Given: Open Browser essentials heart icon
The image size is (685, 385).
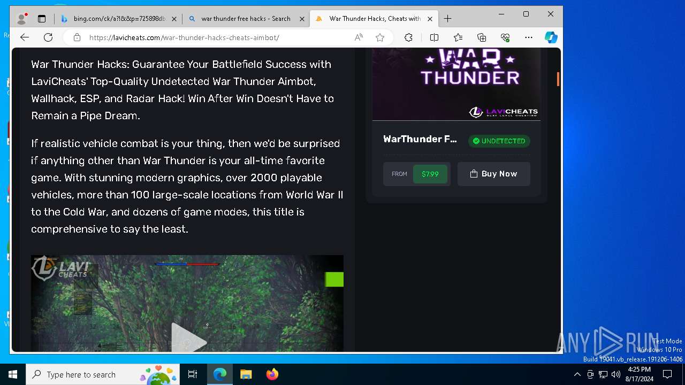Looking at the screenshot, I should pyautogui.click(x=505, y=37).
